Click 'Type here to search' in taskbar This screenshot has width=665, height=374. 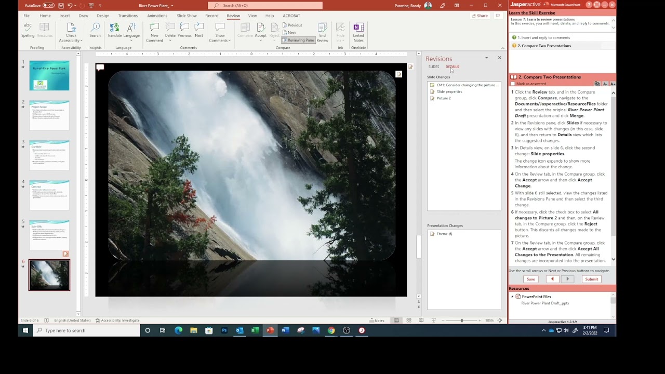pos(87,330)
